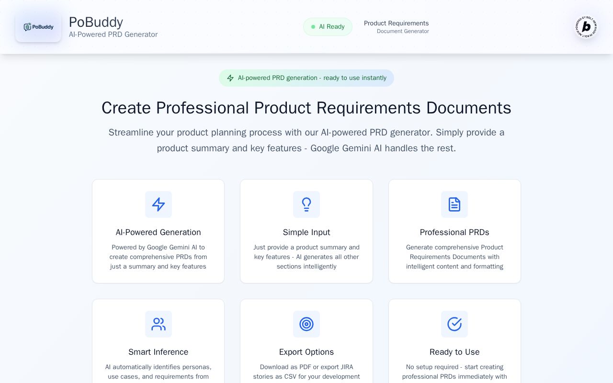Viewport: 613px width, 383px height.
Task: Click the target Export Options icon
Action: [306, 324]
